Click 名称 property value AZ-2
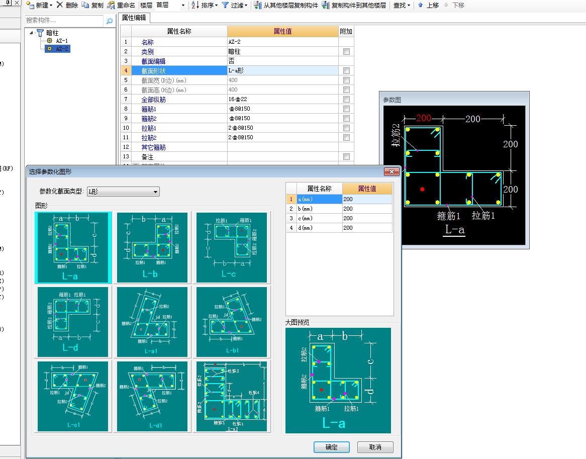 282,42
